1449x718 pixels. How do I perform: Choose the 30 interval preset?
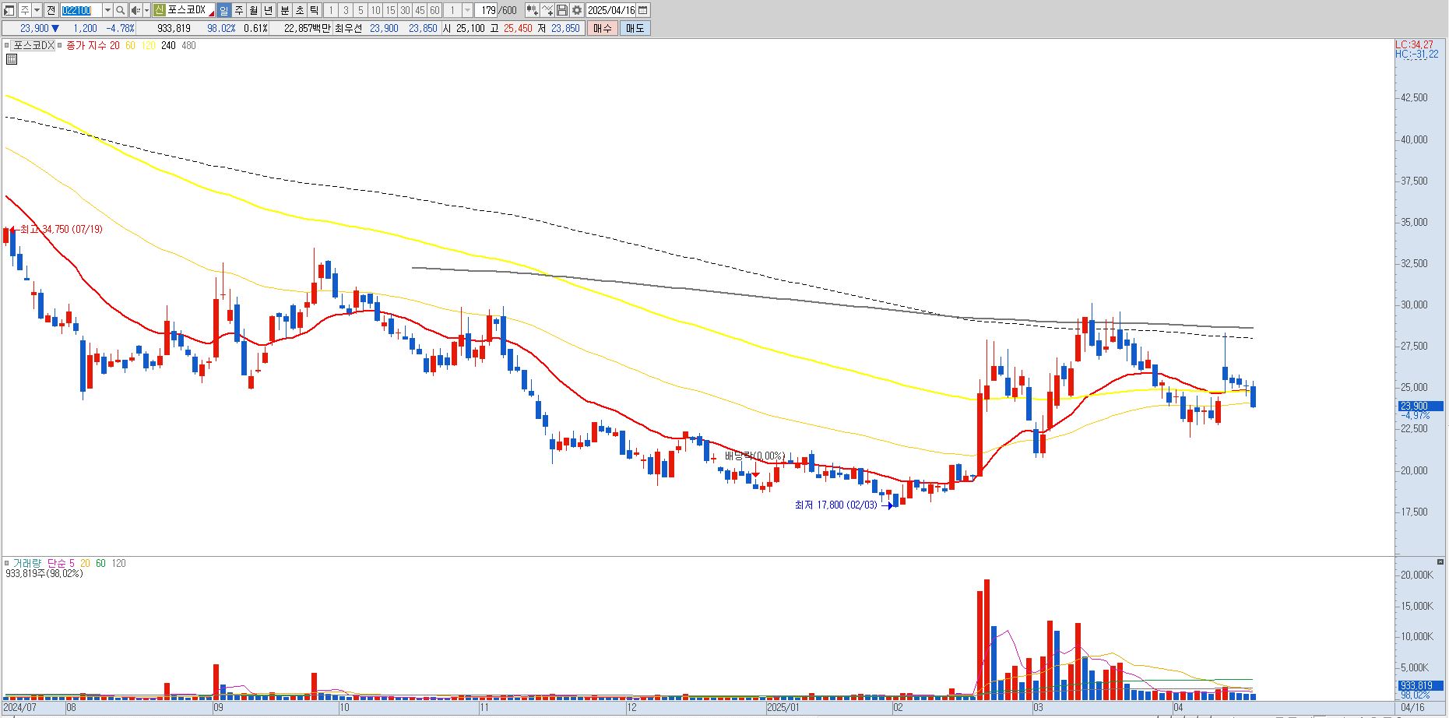405,10
